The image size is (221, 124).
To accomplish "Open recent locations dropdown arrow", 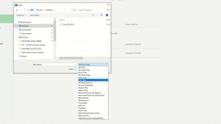I will tap(25, 10).
